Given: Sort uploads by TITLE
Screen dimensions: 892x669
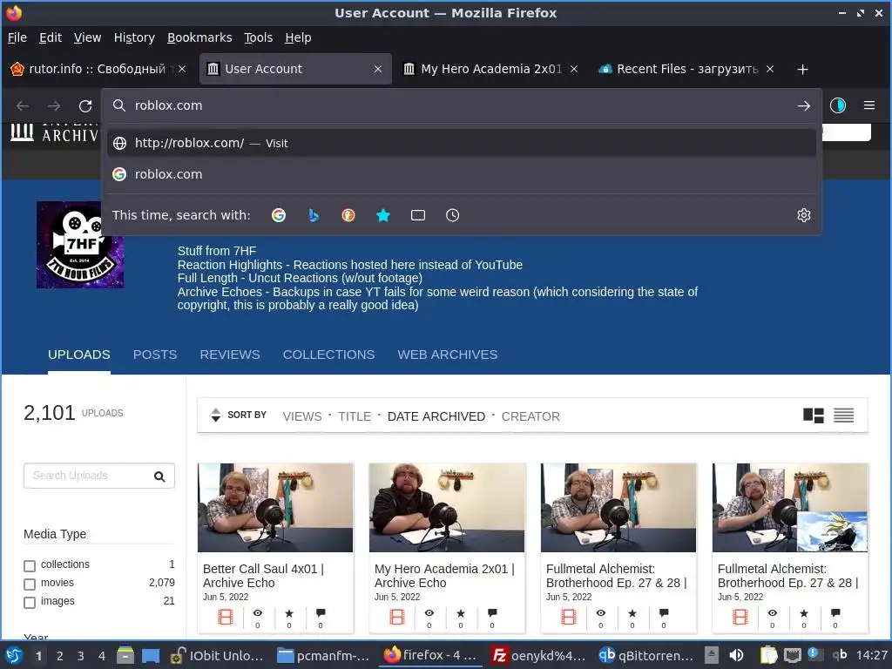Looking at the screenshot, I should (355, 416).
